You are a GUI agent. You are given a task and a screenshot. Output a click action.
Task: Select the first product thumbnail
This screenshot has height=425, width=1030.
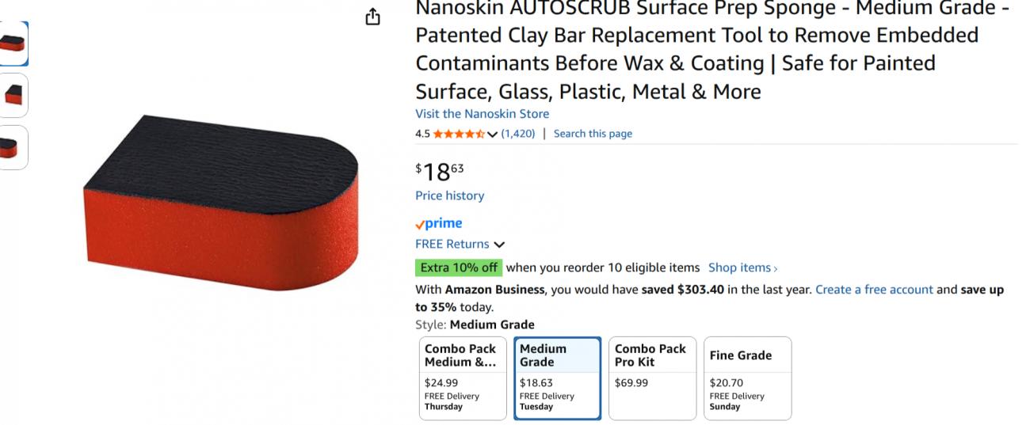tap(13, 44)
